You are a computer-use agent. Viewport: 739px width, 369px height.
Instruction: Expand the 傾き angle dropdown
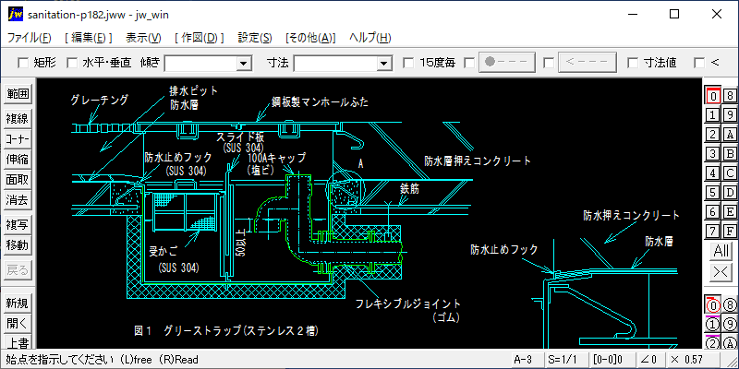point(244,63)
